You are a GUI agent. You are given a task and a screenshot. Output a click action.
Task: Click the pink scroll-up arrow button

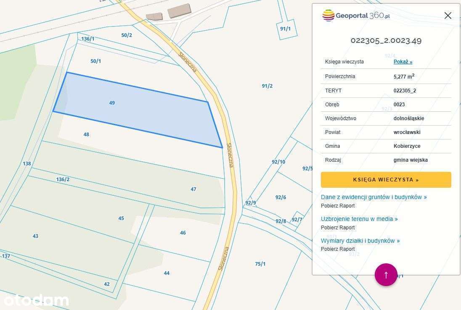click(386, 275)
